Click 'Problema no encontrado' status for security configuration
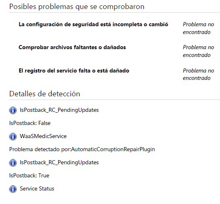The width and height of the screenshot is (220, 204). [x=198, y=28]
